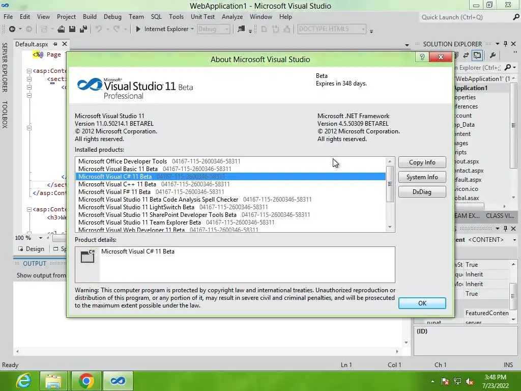Click the help question mark in About dialog
Image resolution: width=521 pixels, height=391 pixels.
[x=422, y=57]
